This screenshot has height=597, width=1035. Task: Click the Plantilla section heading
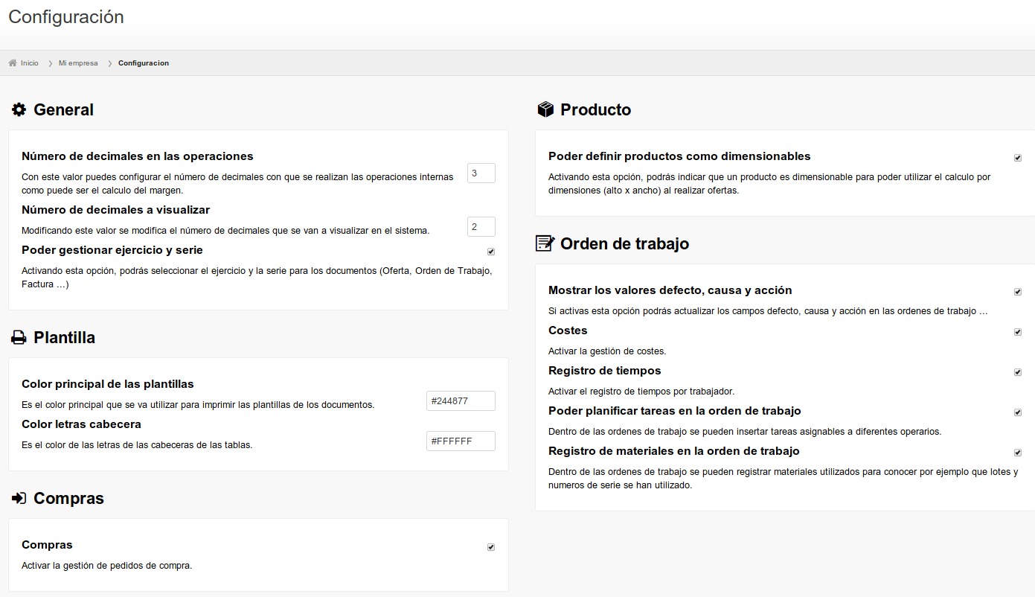pos(65,338)
